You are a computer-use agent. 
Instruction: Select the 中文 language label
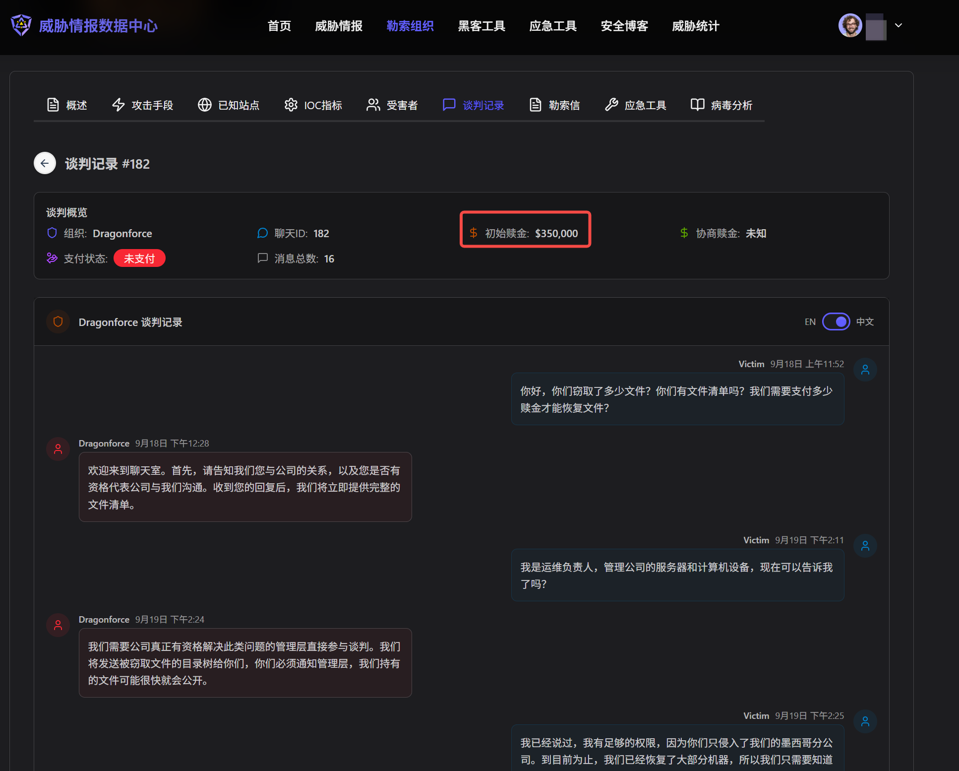865,322
